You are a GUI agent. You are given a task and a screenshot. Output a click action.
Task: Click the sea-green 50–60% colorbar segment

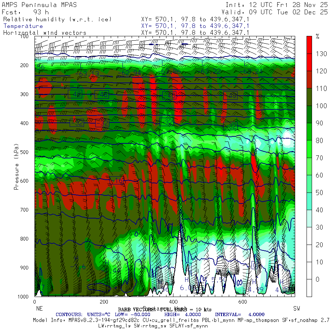[309, 184]
